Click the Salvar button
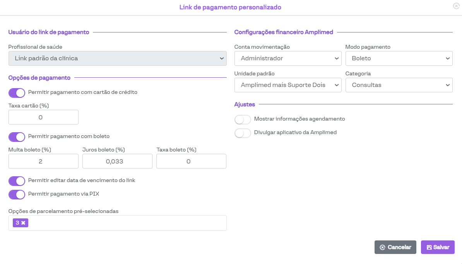This screenshot has height=264, width=462. 438,247
